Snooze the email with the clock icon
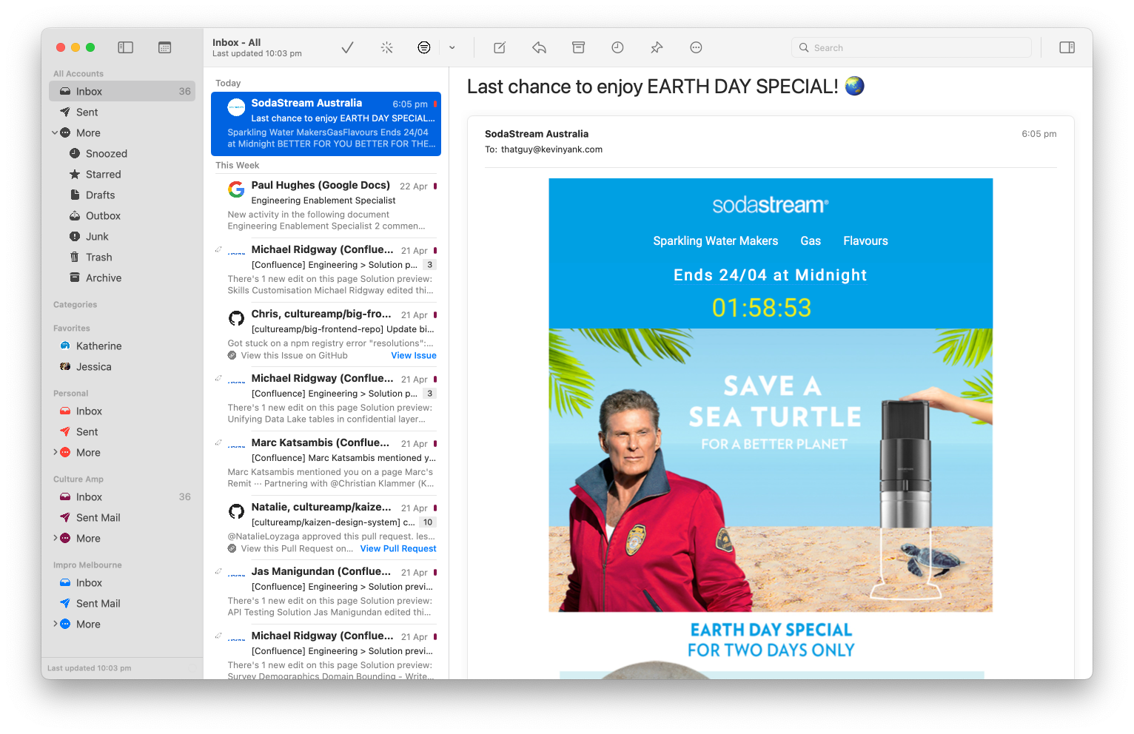 pyautogui.click(x=617, y=47)
